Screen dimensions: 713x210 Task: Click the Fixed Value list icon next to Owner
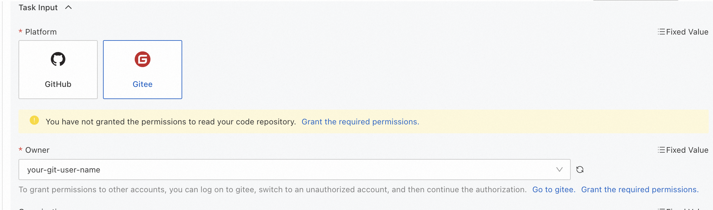[661, 150]
